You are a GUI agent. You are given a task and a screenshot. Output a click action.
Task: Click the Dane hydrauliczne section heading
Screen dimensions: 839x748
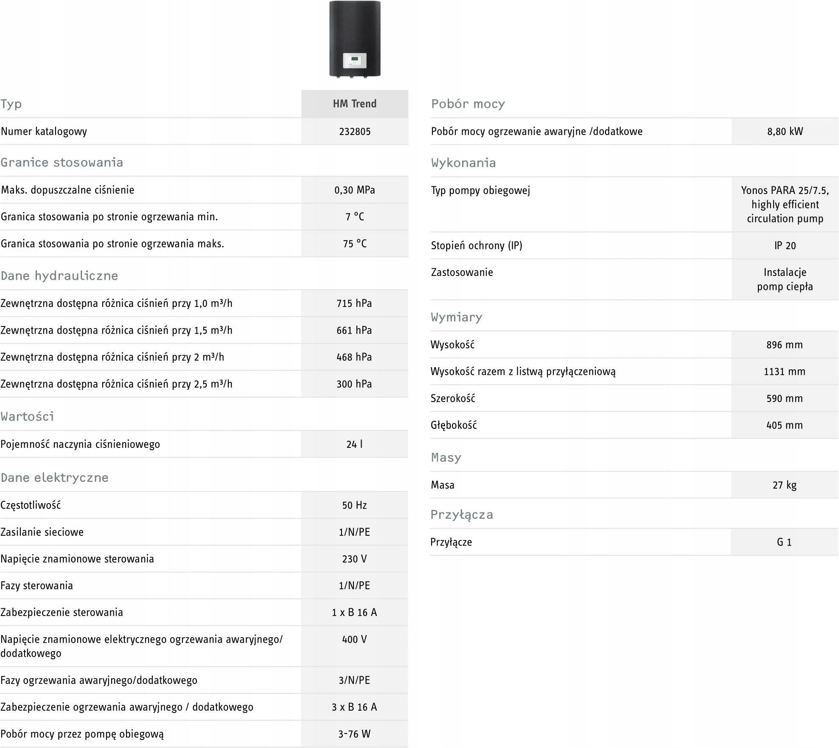click(x=59, y=276)
